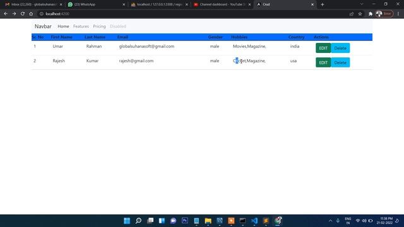The height and width of the screenshot is (227, 404).
Task: Open Visual Studio Code from taskbar
Action: tap(254, 221)
